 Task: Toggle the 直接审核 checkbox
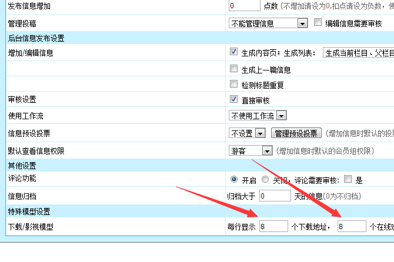click(x=234, y=100)
